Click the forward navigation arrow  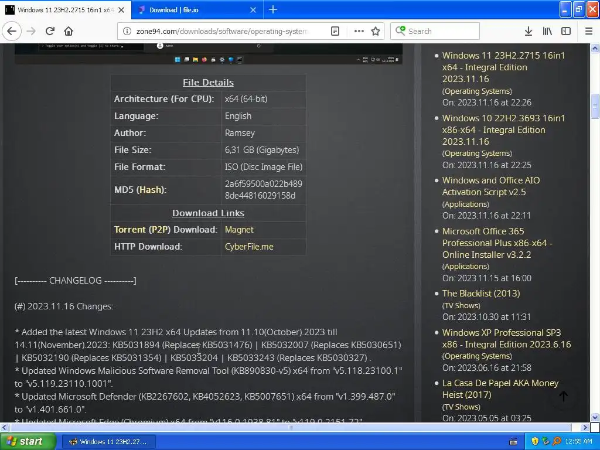(32, 31)
